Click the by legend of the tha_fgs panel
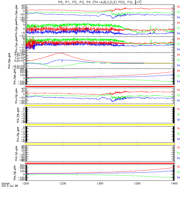The image size is (187, 200). pyautogui.click(x=179, y=12)
